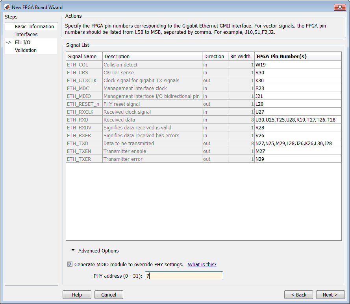Select the Basic Information step

pos(34,26)
